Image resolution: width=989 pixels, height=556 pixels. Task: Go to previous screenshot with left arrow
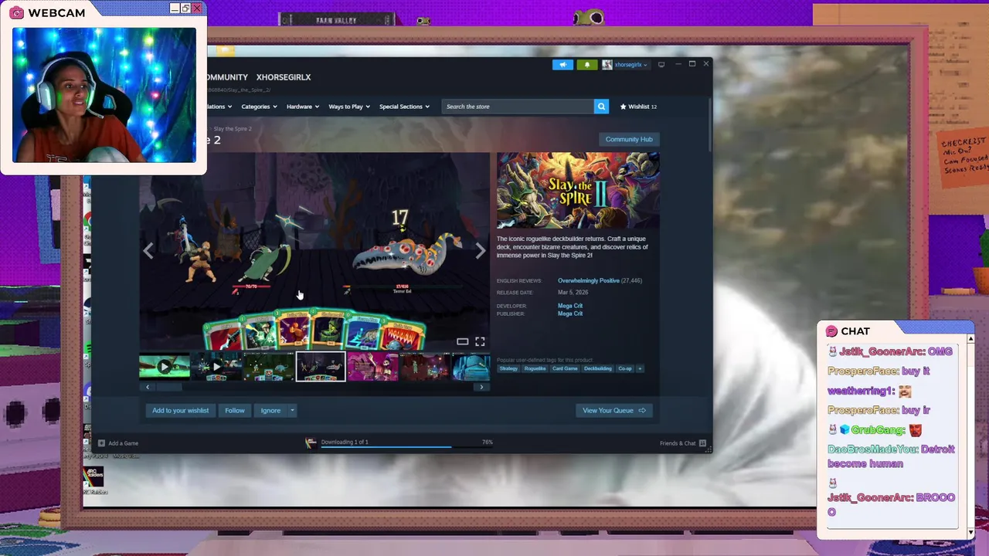coord(148,250)
